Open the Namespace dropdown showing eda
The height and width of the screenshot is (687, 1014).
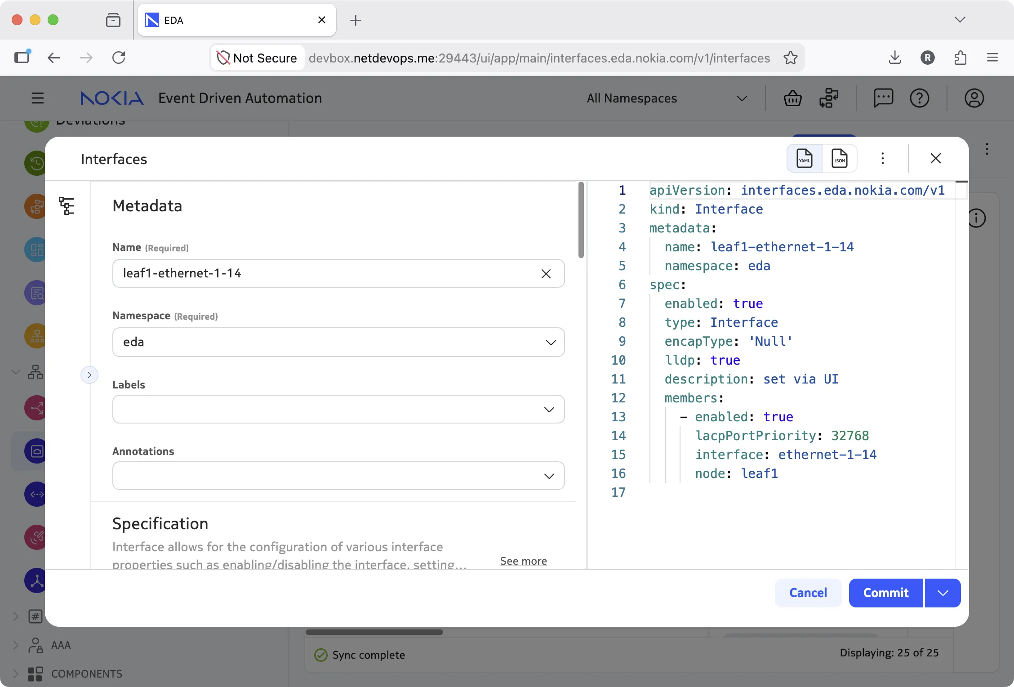[x=338, y=342]
